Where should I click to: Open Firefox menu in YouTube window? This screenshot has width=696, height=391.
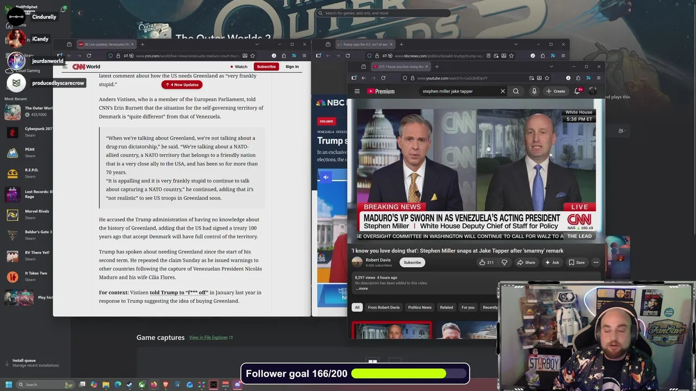coord(599,78)
